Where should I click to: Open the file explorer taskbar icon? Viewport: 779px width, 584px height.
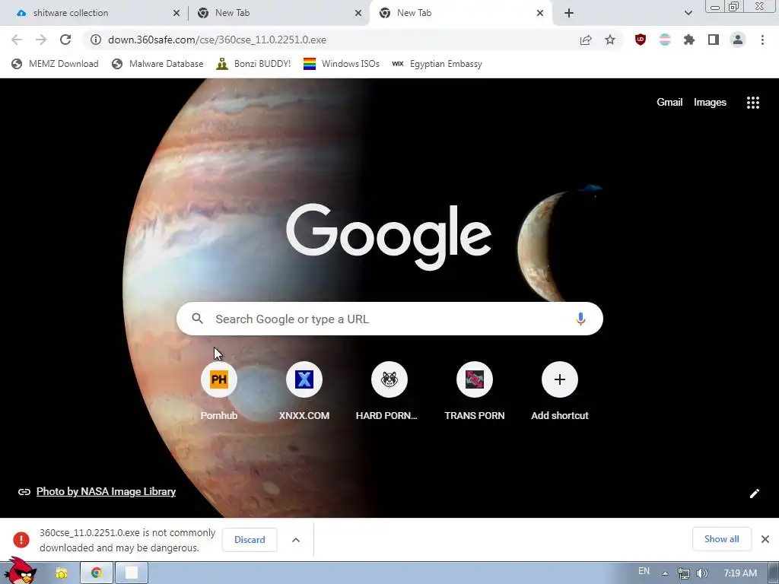(61, 573)
